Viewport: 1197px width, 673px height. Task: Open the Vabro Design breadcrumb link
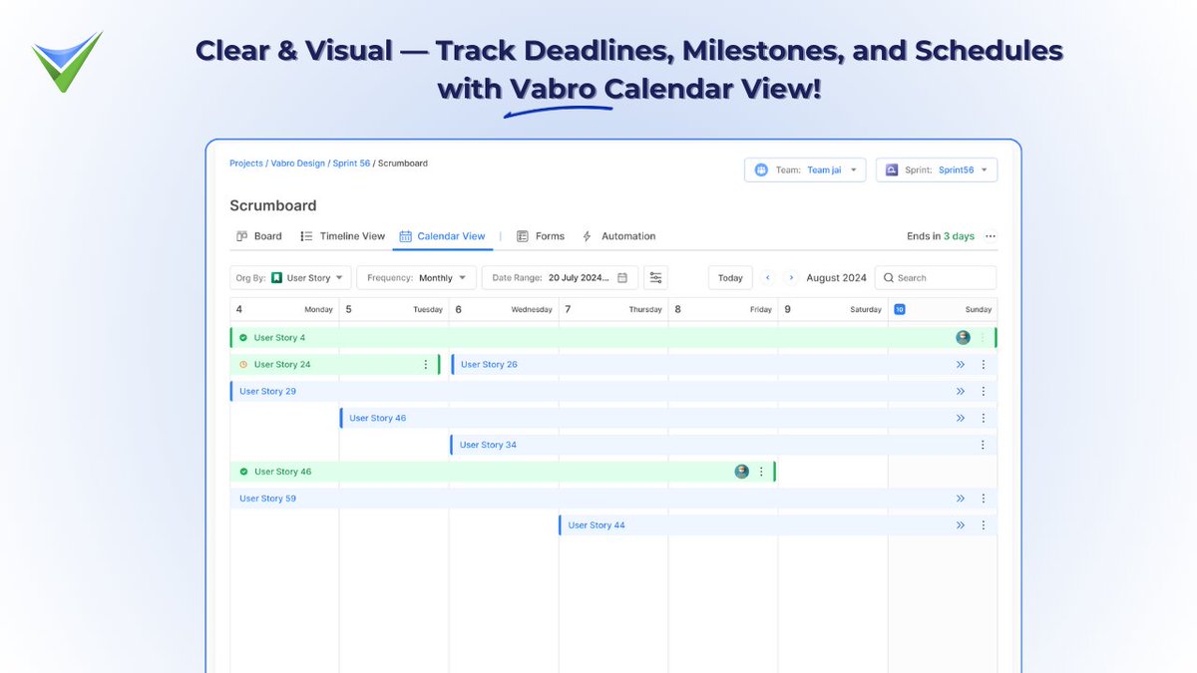tap(297, 164)
